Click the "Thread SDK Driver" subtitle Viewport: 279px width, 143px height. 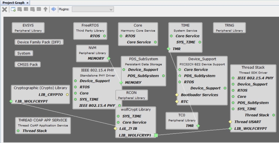point(253,73)
